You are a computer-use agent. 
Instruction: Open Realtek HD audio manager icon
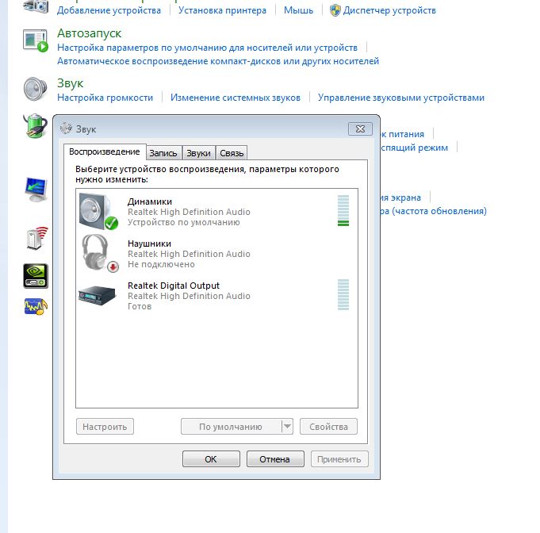point(36,307)
